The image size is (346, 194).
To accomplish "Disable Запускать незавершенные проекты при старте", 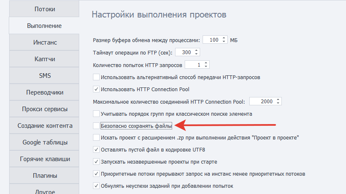I will point(96,162).
